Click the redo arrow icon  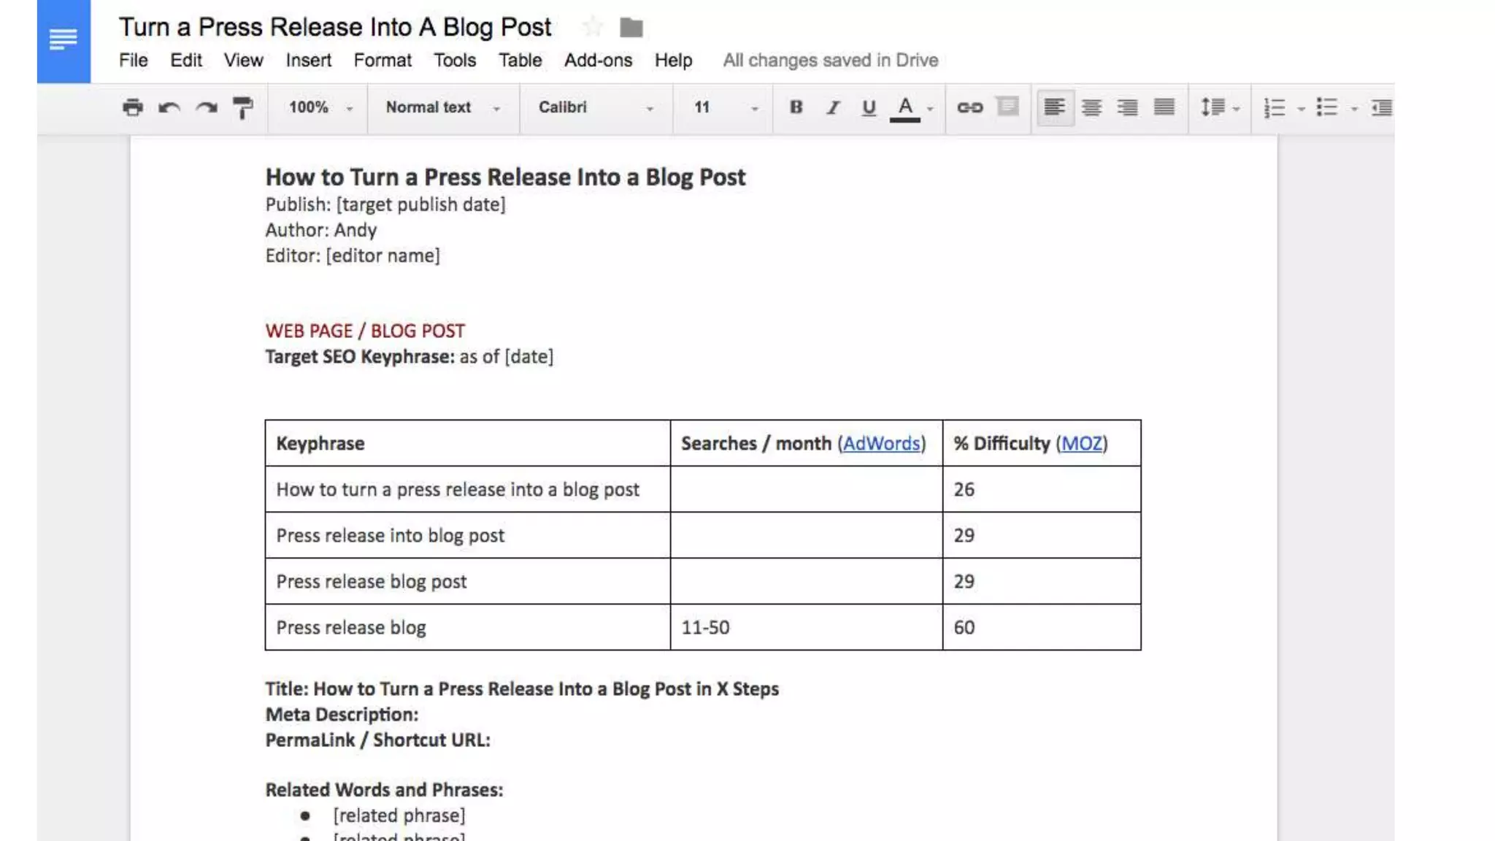click(x=207, y=107)
